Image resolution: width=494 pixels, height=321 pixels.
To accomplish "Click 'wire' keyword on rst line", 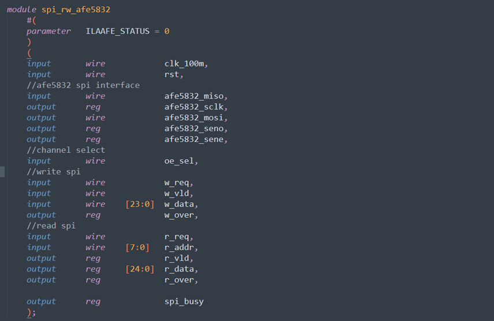I will pyautogui.click(x=95, y=74).
